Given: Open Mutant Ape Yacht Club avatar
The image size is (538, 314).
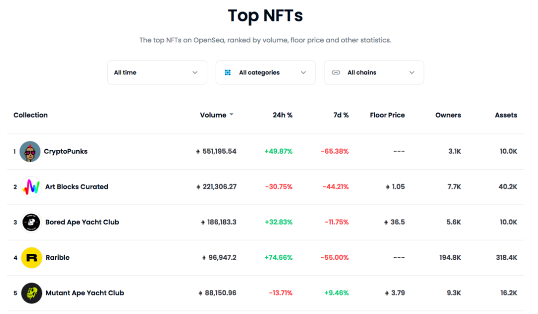Looking at the screenshot, I should click(x=31, y=293).
